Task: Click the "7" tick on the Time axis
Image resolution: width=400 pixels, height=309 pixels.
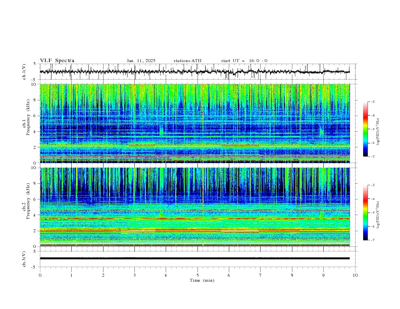Action: tap(261, 275)
